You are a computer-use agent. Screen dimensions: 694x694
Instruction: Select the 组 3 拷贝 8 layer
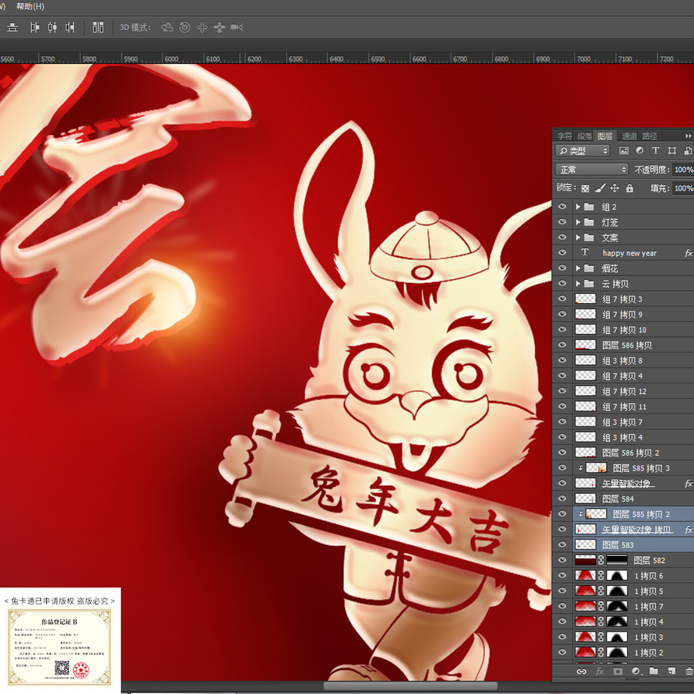pos(623,361)
